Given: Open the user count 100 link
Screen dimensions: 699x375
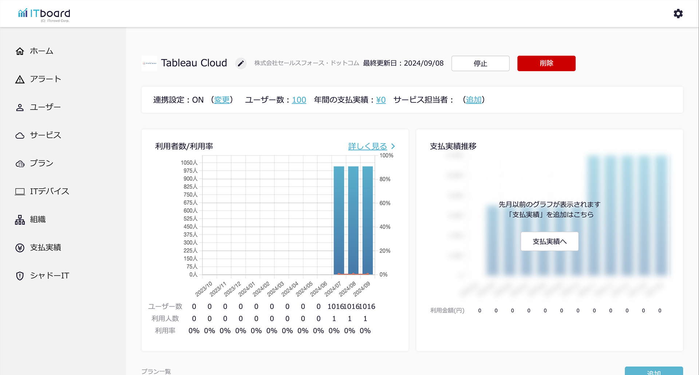Looking at the screenshot, I should (299, 100).
